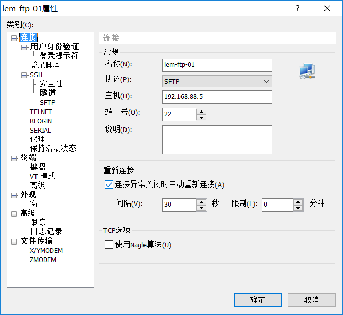Select 隧道 in the category tree
The image size is (343, 315).
pos(47,93)
